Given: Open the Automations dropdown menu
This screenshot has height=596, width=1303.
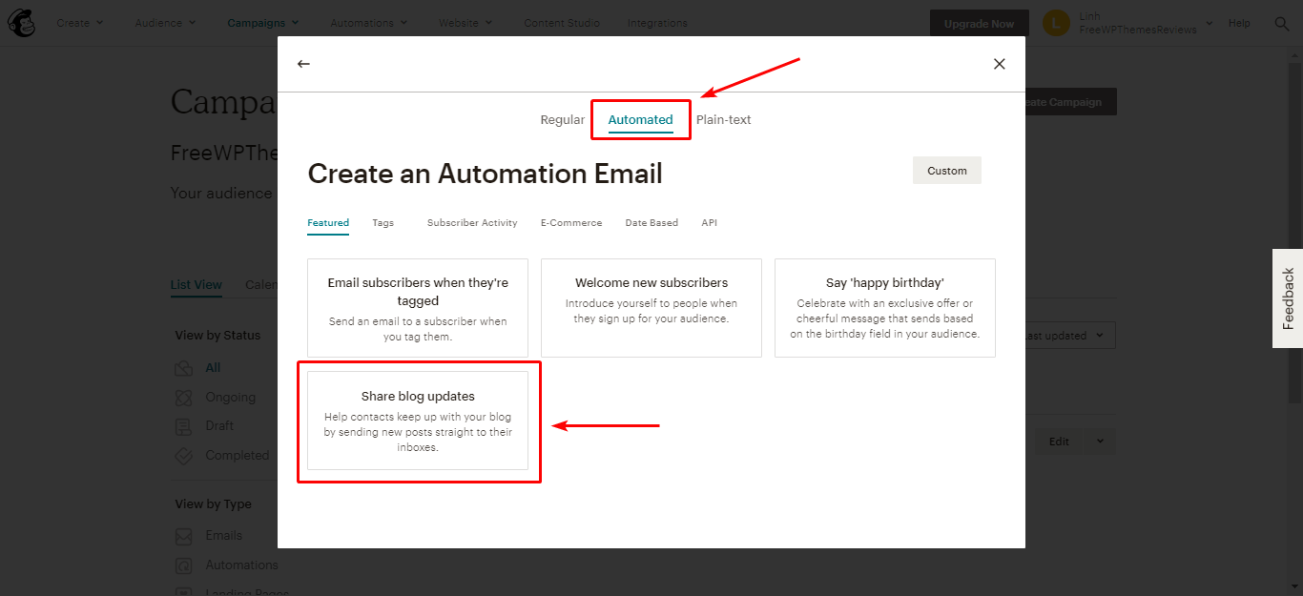Looking at the screenshot, I should pyautogui.click(x=368, y=23).
